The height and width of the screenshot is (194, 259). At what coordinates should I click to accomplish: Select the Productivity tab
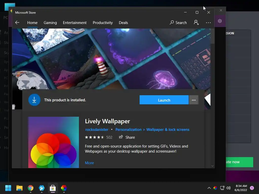(103, 22)
